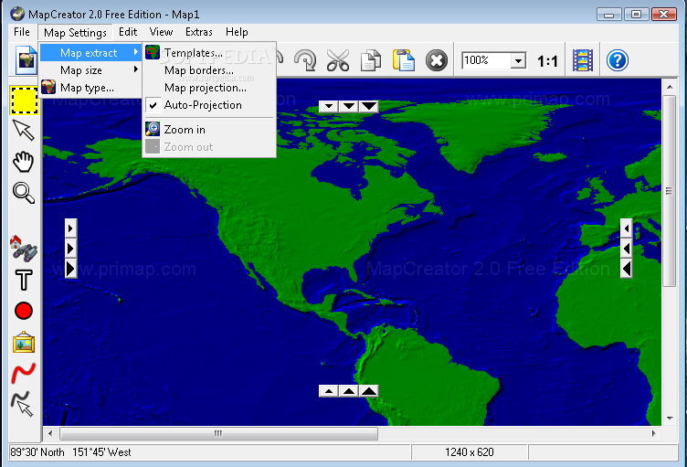The width and height of the screenshot is (687, 467).
Task: Click the clipboard paste icon
Action: coord(404,60)
